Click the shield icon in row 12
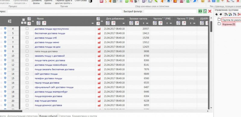This screenshot has width=241, height=117. click(x=5, y=64)
